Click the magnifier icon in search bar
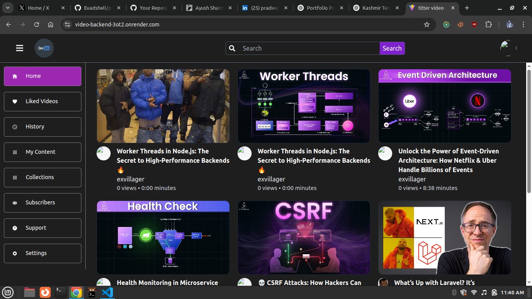The width and height of the screenshot is (532, 299). click(232, 48)
